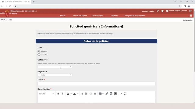Open Preguntas frecuentes menu item
Screen dimensions: 195x109
pyautogui.click(x=135, y=16)
